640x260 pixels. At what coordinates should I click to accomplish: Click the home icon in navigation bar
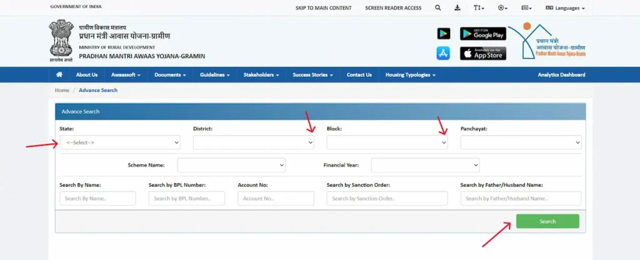coord(59,75)
